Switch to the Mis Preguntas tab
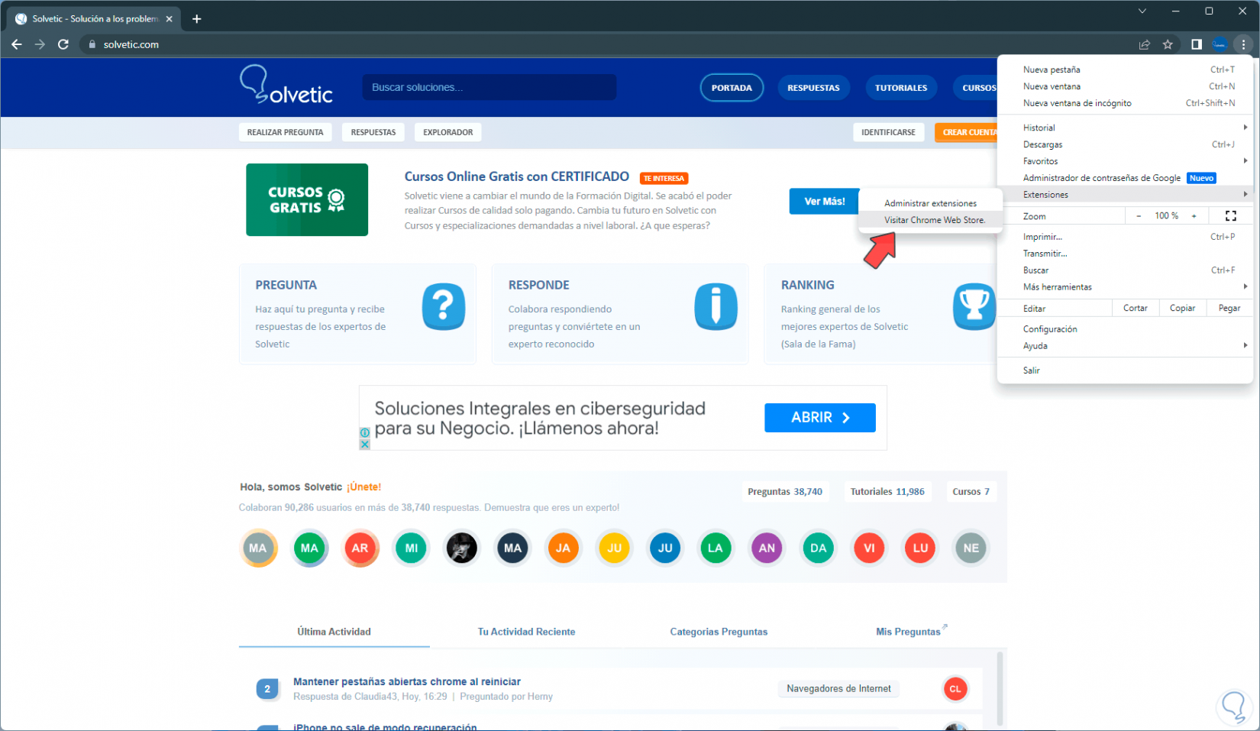Image resolution: width=1260 pixels, height=731 pixels. (908, 632)
